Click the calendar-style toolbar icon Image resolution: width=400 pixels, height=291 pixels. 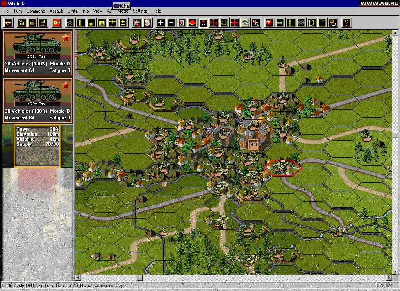point(102,23)
